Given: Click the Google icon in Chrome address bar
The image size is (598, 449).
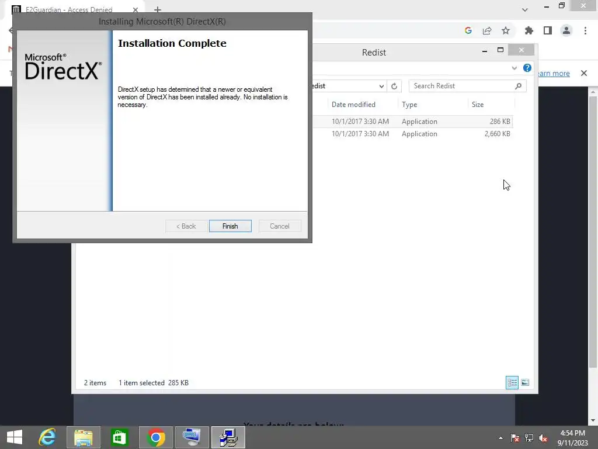Looking at the screenshot, I should coord(468,30).
